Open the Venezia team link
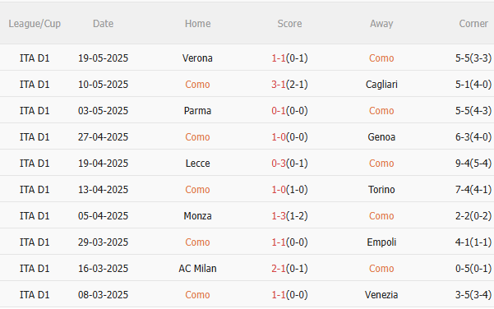 (x=381, y=295)
